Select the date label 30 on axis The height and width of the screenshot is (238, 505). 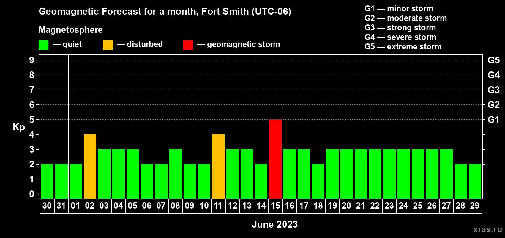(47, 206)
